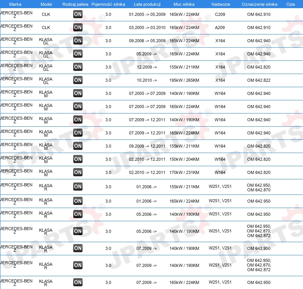This screenshot has height=289, width=303.
Task: Click ON badge for Klasa M 07.2009 140kW row
Action: tap(78, 119)
